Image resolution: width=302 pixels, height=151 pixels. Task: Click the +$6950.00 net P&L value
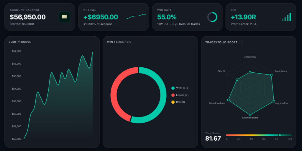[x=101, y=17]
